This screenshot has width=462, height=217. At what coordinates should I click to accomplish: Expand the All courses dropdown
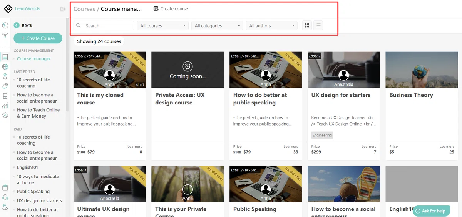tap(162, 26)
